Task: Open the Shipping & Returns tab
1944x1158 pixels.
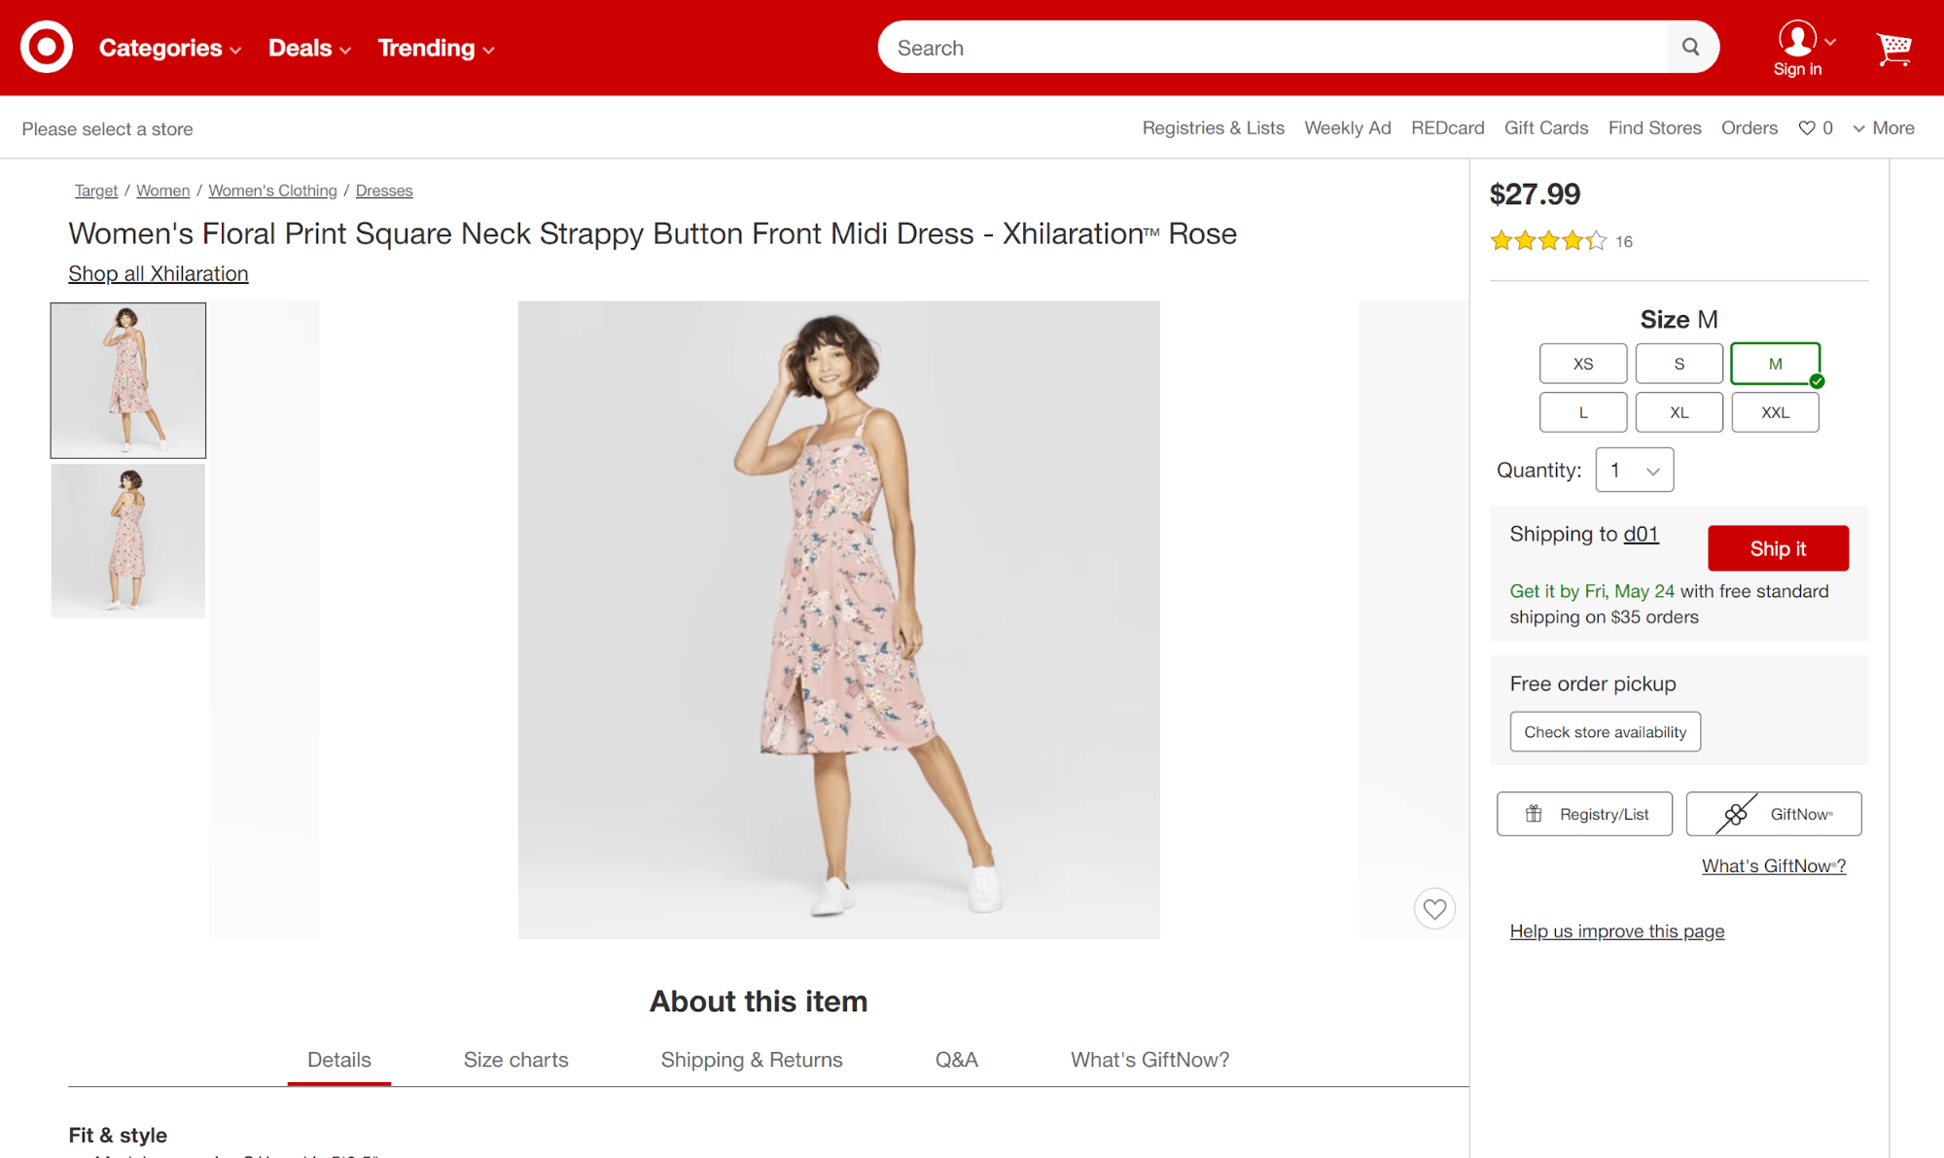Action: pos(751,1060)
